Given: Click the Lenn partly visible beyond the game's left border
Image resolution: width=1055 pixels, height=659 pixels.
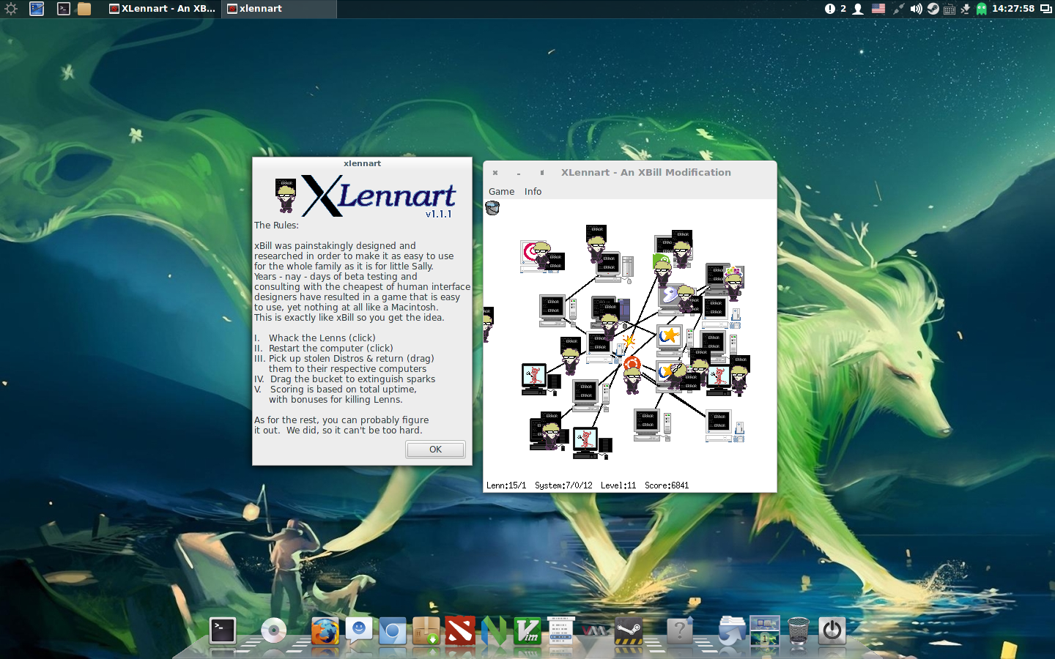Looking at the screenshot, I should [488, 325].
